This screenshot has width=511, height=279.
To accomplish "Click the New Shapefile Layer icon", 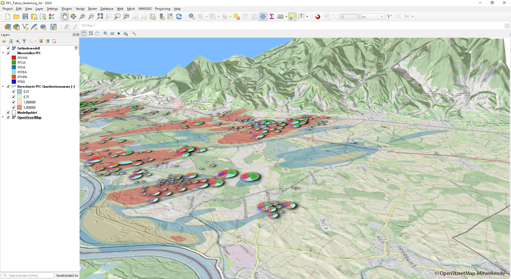I will (x=25, y=27).
